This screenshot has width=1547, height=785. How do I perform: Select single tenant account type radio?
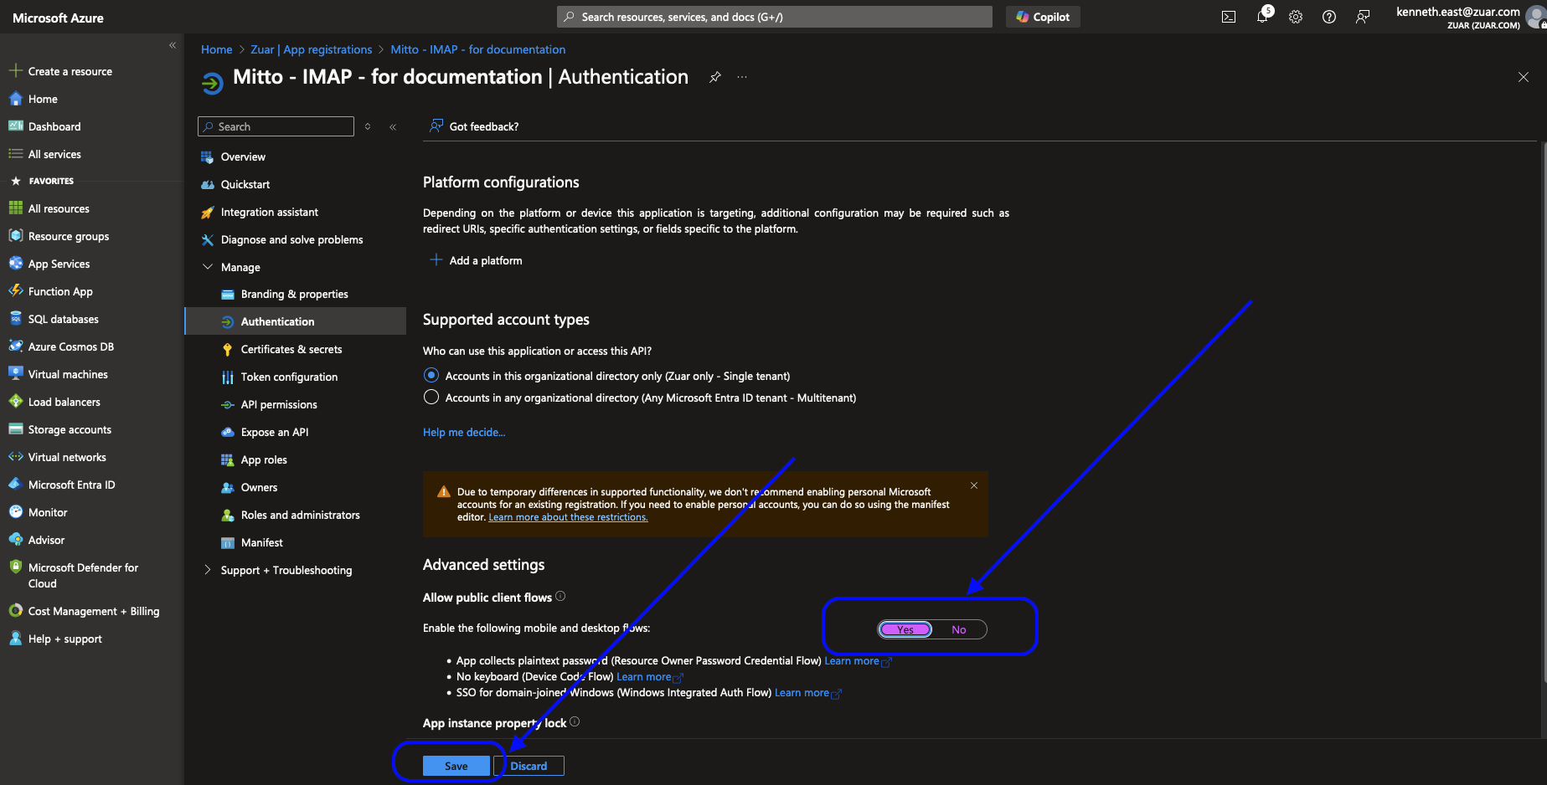click(x=431, y=375)
